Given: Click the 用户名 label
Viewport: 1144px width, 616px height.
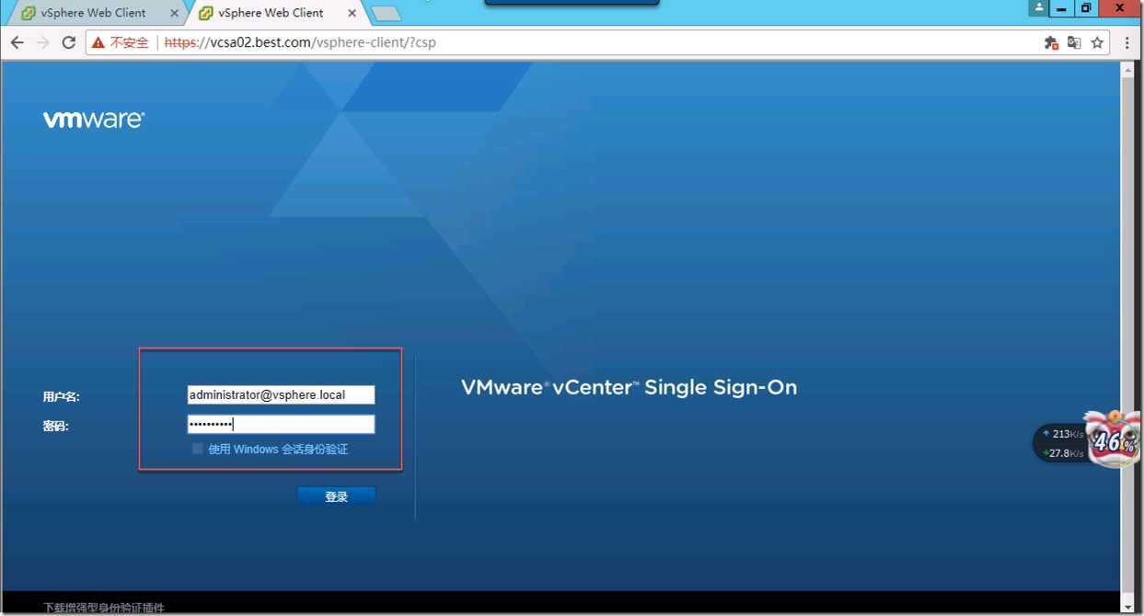Looking at the screenshot, I should (x=61, y=397).
